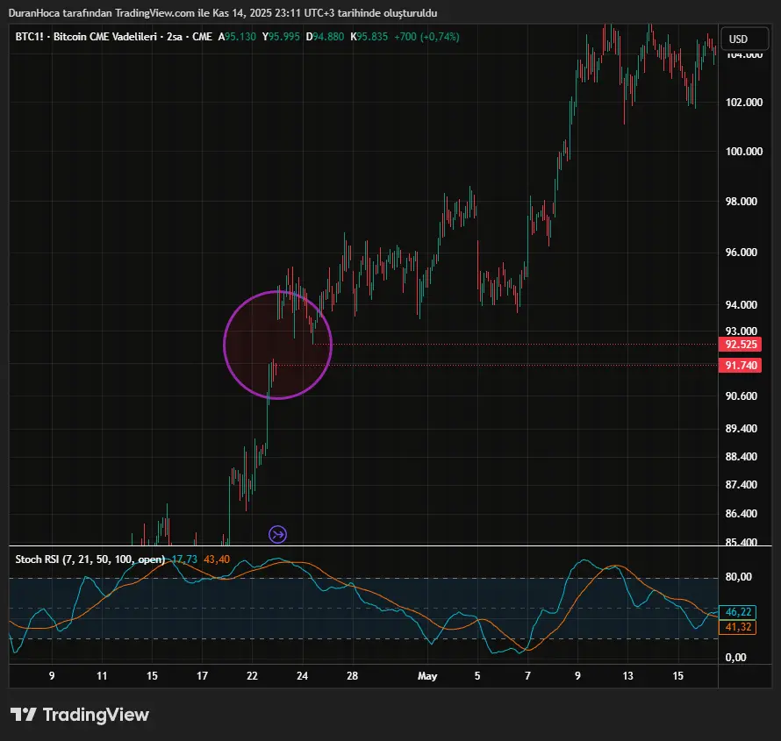Click the TradingView logo
The width and height of the screenshot is (781, 741).
point(80,715)
